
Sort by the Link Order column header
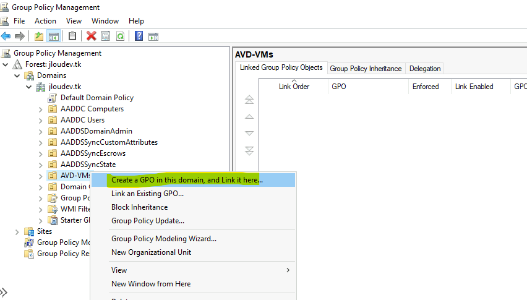click(294, 87)
